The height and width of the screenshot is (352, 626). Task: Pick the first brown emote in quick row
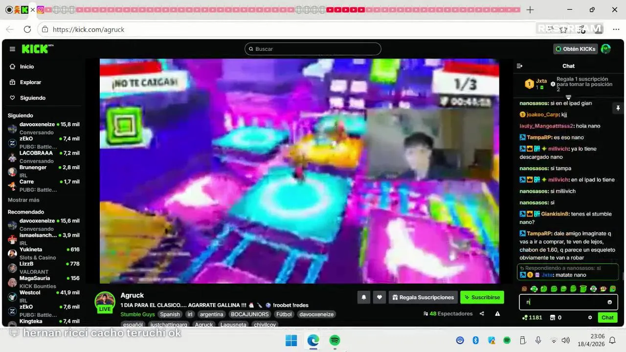524,289
